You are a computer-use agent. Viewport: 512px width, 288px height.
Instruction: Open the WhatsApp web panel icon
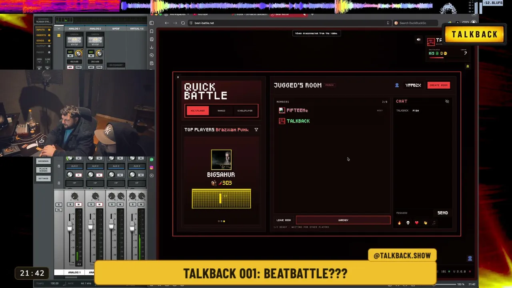click(152, 160)
